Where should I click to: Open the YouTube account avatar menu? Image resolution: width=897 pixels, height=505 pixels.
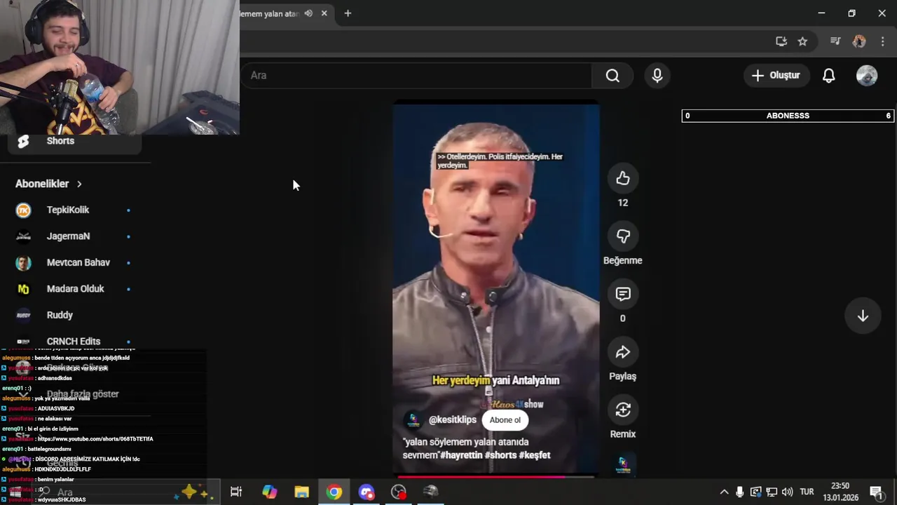point(867,76)
